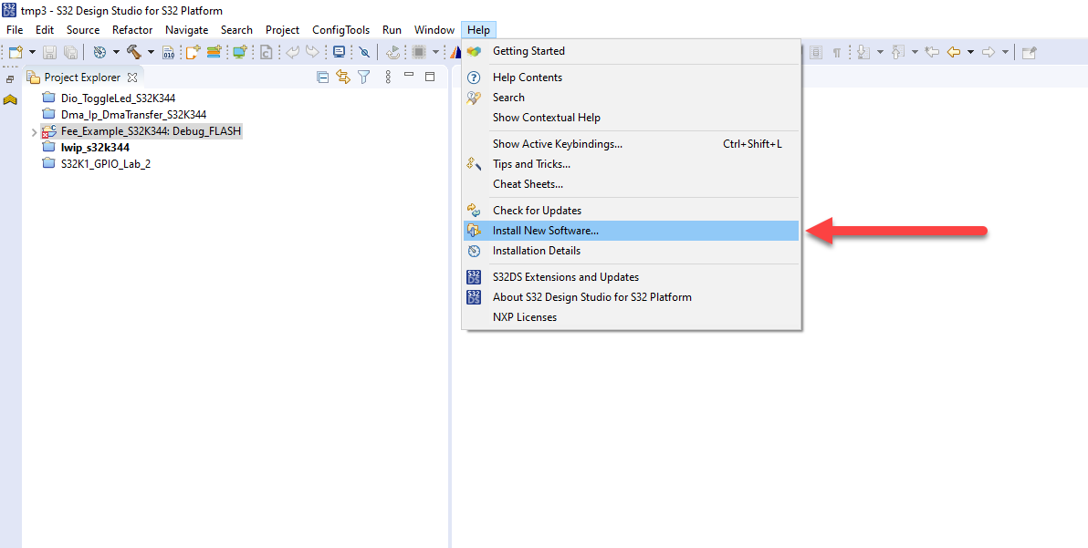This screenshot has height=548, width=1088.
Task: Open the ConfigTools menu
Action: [x=340, y=29]
